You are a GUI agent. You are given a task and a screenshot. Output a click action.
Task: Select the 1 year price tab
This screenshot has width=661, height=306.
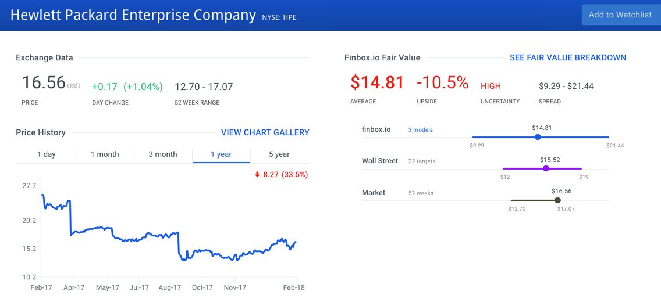tap(221, 154)
